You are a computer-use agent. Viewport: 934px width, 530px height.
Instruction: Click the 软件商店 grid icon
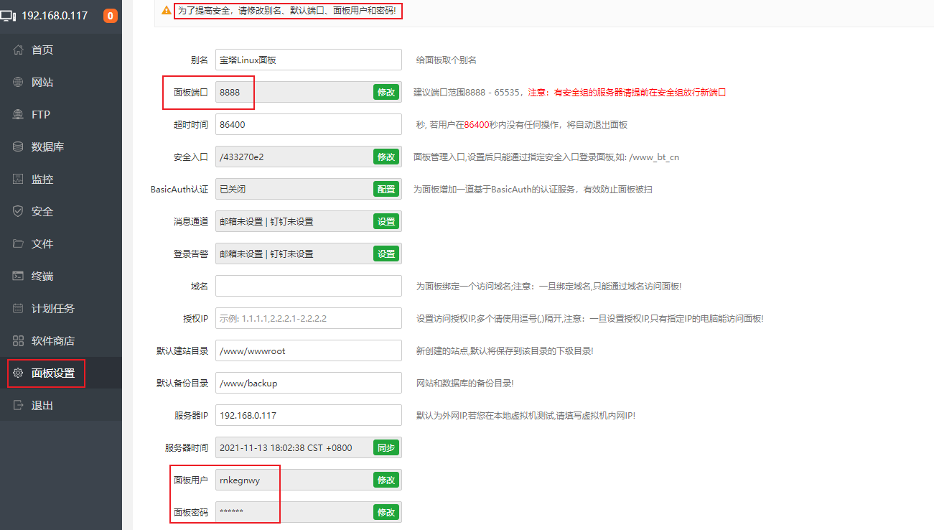[x=19, y=341]
